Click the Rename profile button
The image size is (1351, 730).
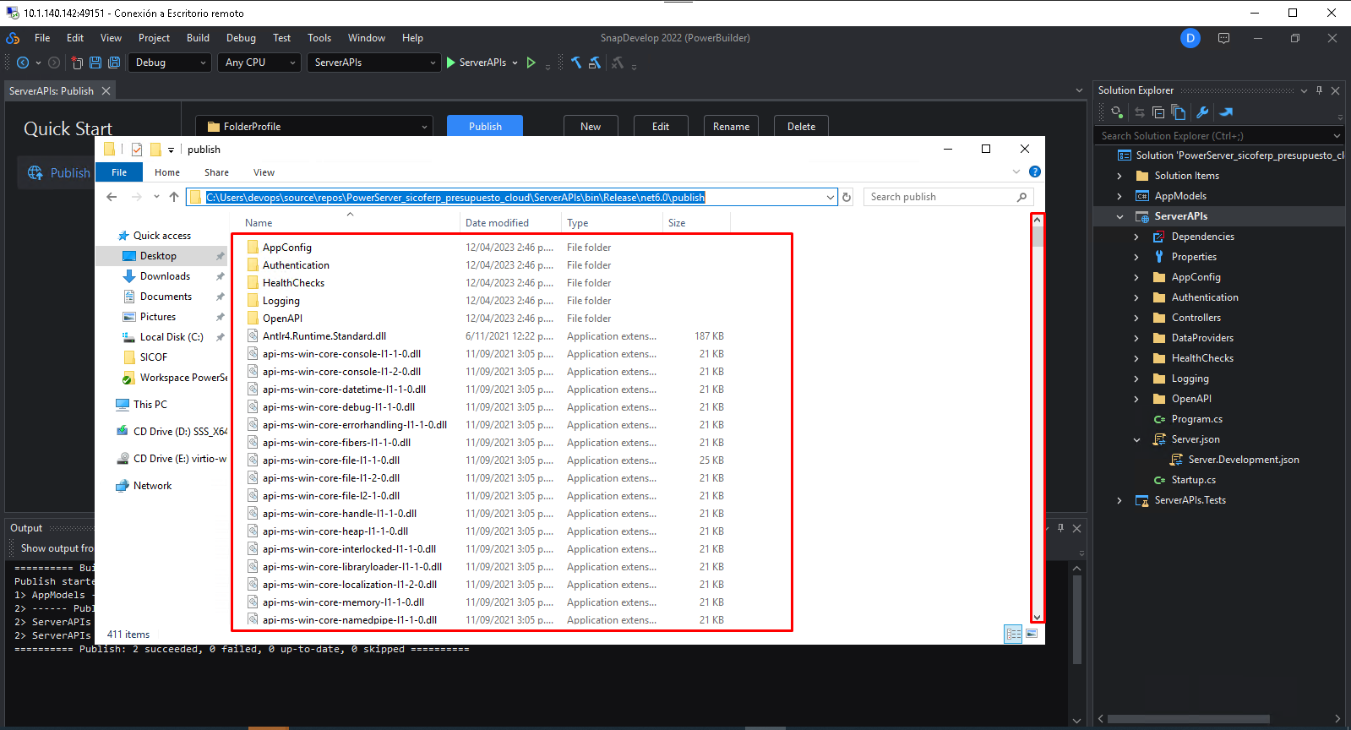[731, 127]
